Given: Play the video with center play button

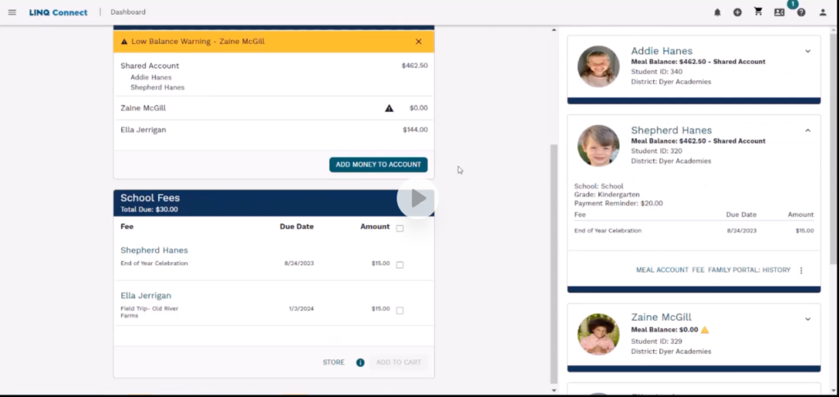Looking at the screenshot, I should coord(418,199).
